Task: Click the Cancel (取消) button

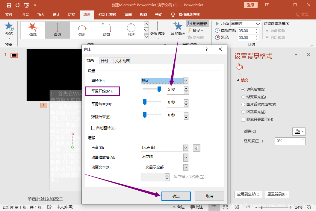Action: point(210,196)
